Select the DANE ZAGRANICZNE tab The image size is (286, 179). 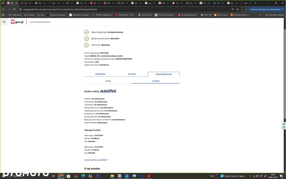click(164, 74)
